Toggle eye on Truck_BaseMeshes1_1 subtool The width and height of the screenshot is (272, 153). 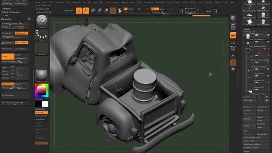[268, 42]
